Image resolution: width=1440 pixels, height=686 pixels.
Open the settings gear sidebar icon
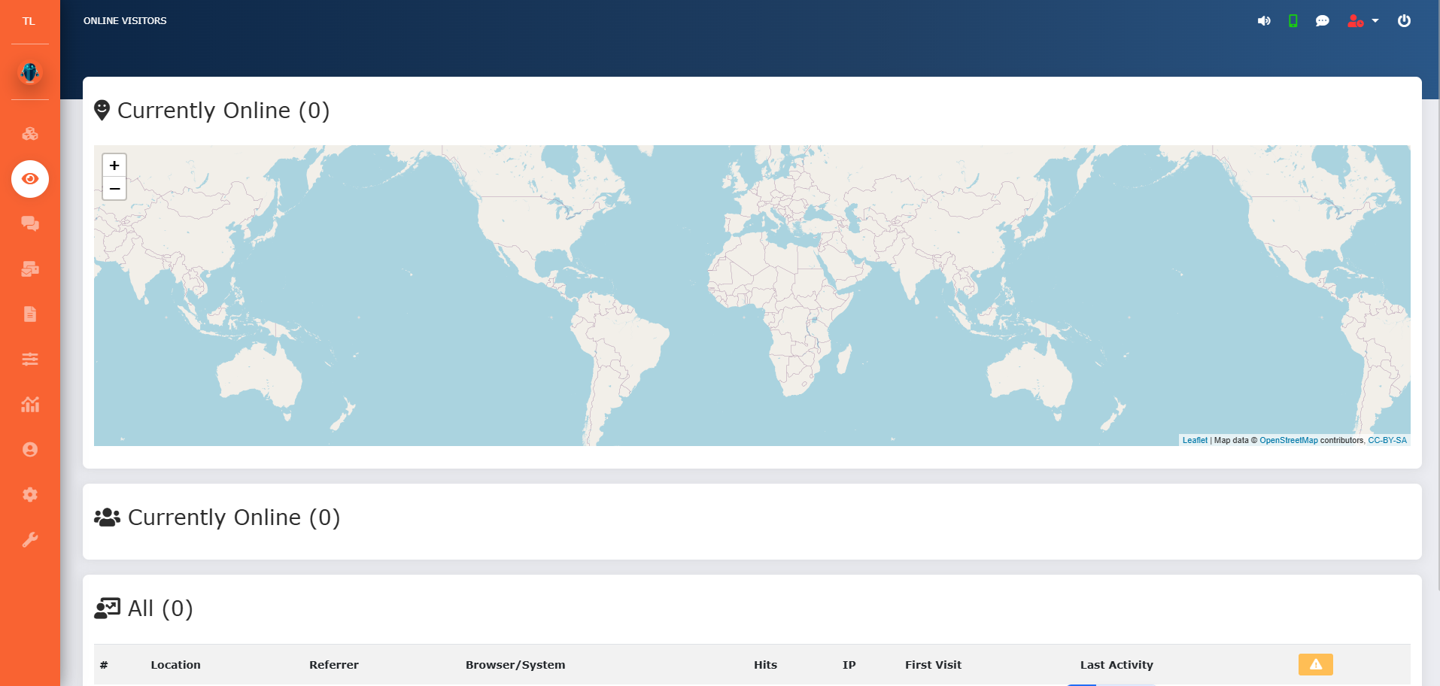30,495
